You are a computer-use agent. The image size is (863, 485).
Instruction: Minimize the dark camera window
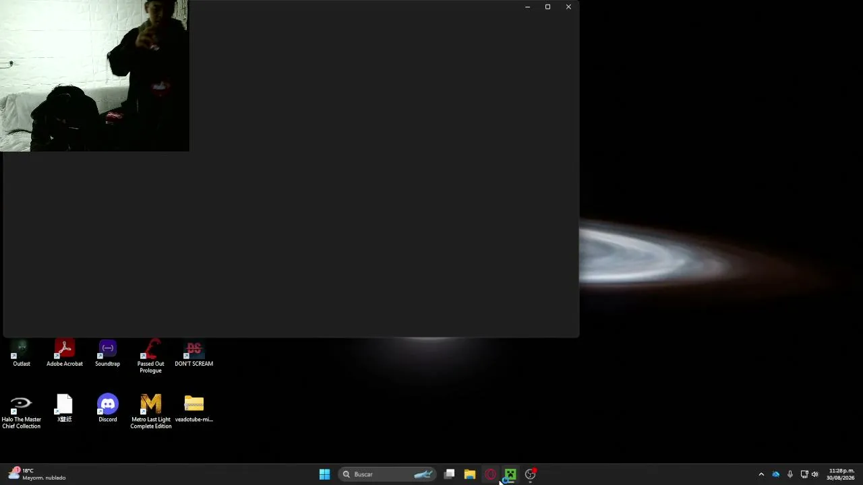pos(527,7)
